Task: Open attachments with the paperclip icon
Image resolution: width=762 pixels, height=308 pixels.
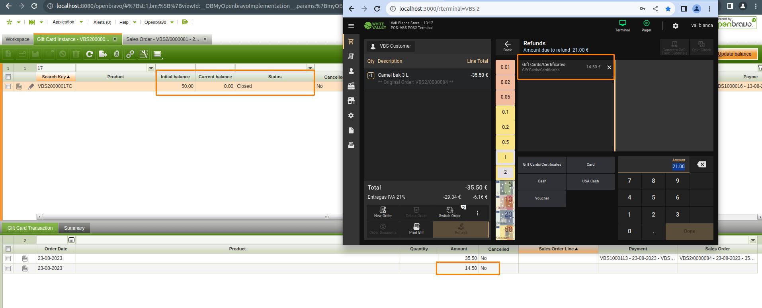Action: click(x=117, y=54)
